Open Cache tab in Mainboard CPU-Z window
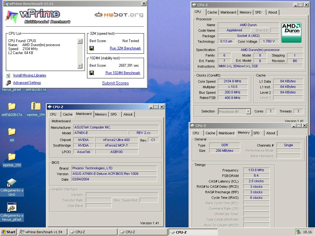The image size is (315, 236). tap(67, 114)
